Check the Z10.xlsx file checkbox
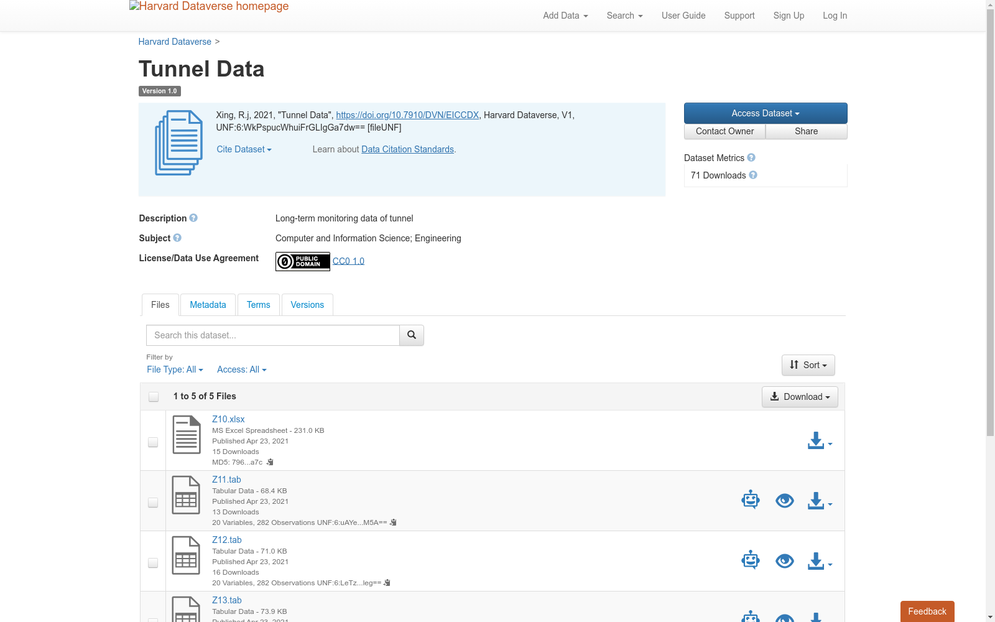 tap(153, 442)
